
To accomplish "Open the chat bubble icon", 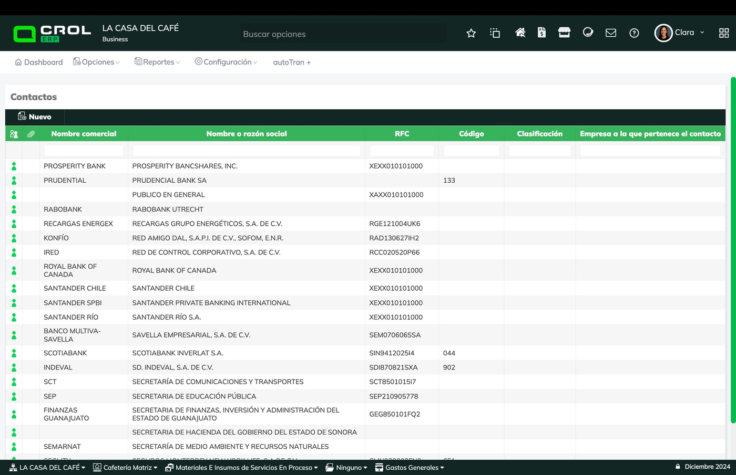I will 588,33.
